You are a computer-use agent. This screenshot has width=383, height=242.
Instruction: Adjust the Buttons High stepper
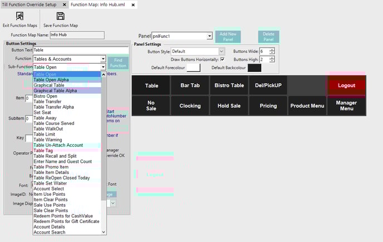coord(272,59)
